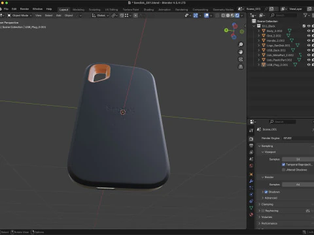The image size is (314, 235).
Task: Toggle show gizmo button in header
Action: point(196,16)
